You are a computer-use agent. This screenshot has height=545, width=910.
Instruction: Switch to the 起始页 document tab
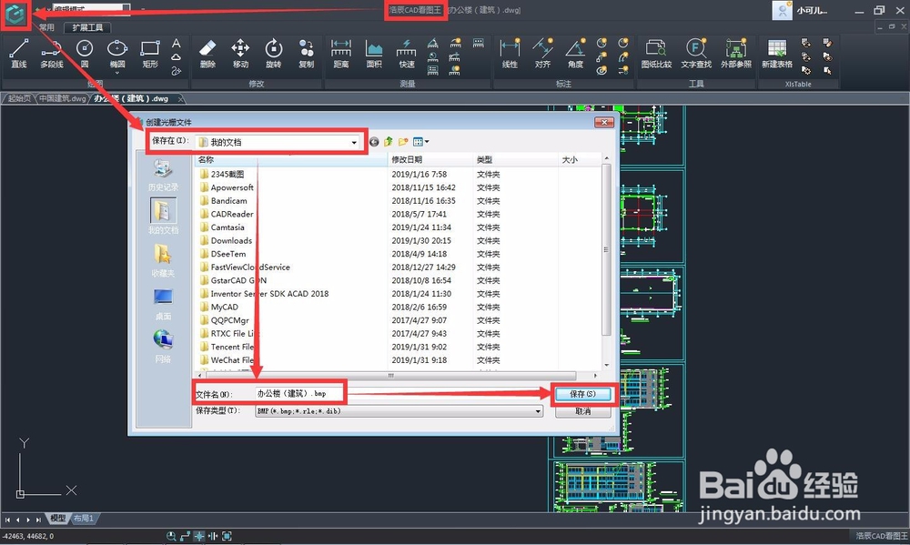19,98
